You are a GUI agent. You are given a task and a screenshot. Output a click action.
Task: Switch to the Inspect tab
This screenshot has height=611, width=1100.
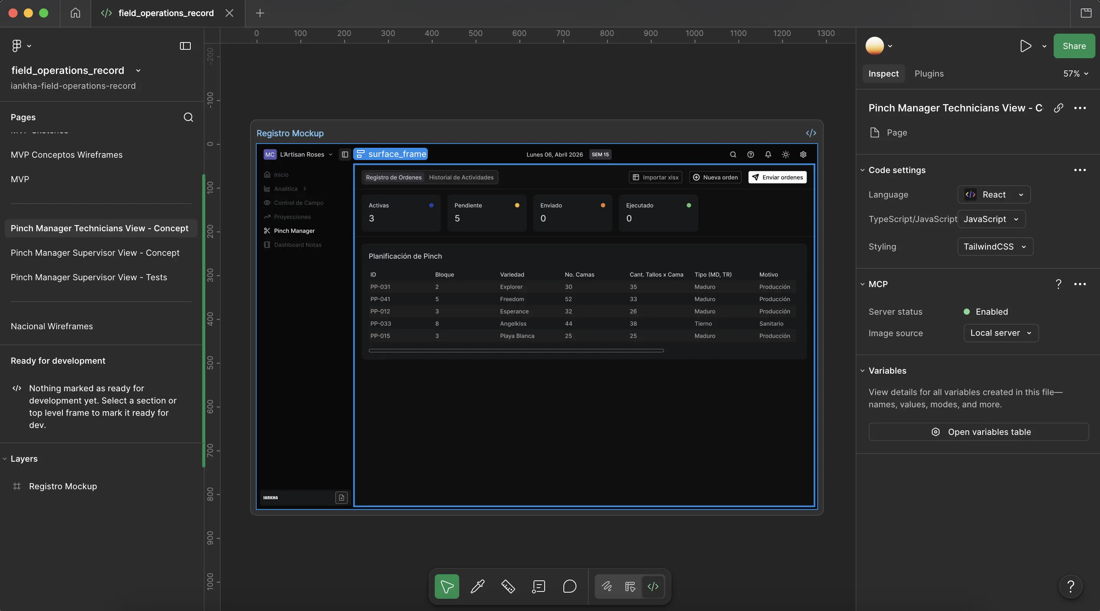883,74
